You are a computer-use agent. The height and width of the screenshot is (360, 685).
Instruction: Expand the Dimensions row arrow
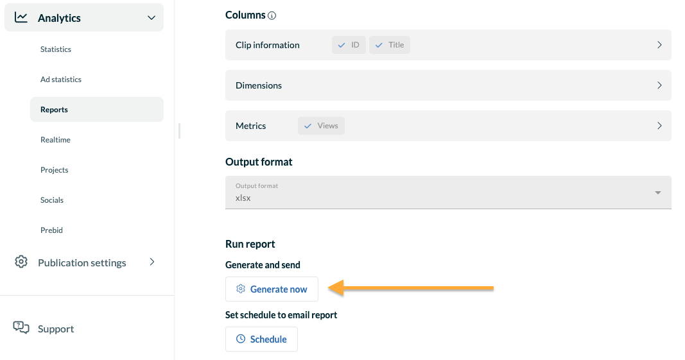(660, 85)
